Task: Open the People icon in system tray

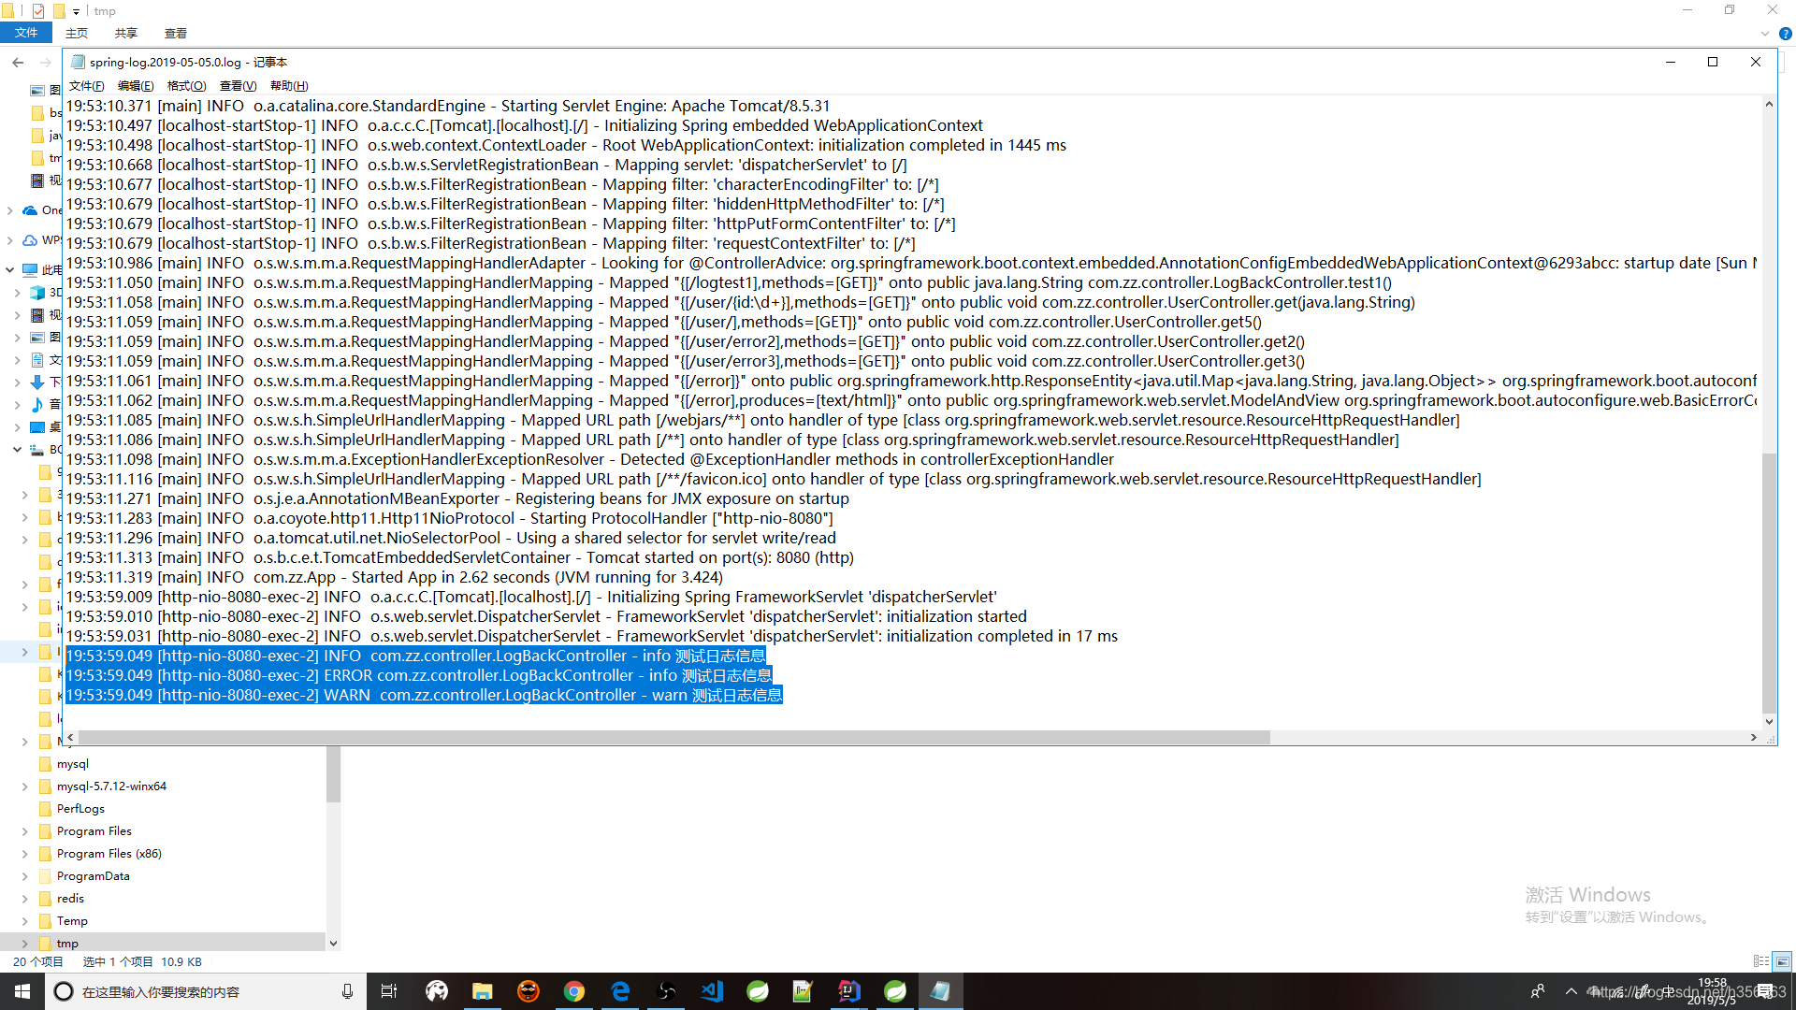Action: (x=1538, y=991)
